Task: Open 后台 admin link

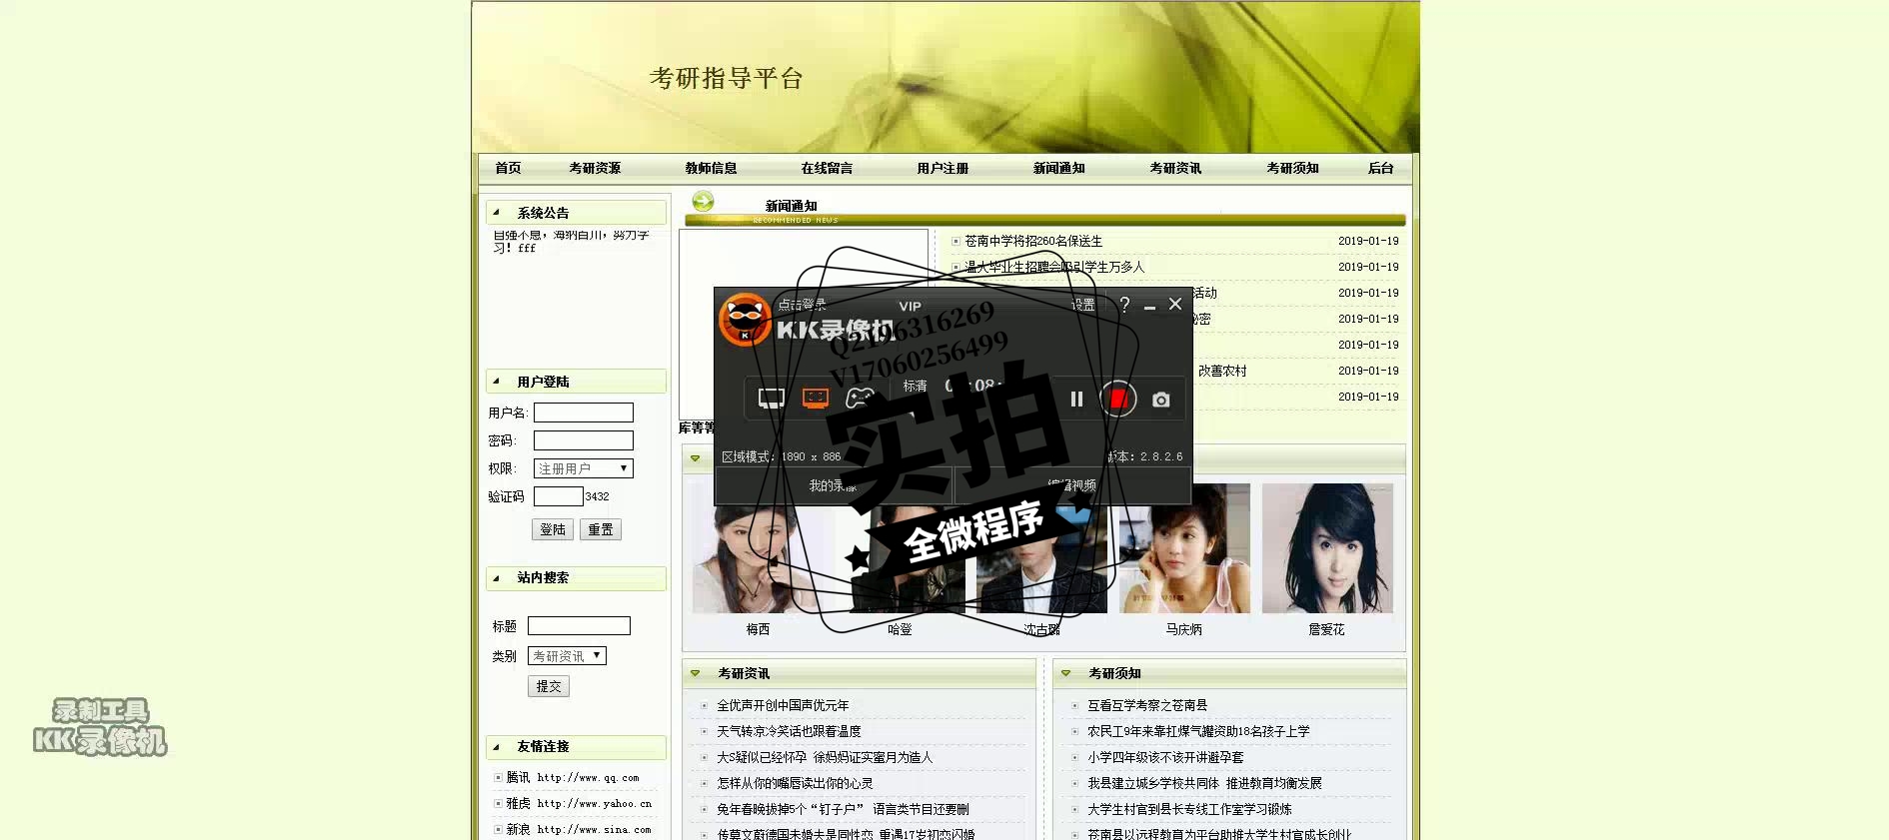Action: (1380, 168)
